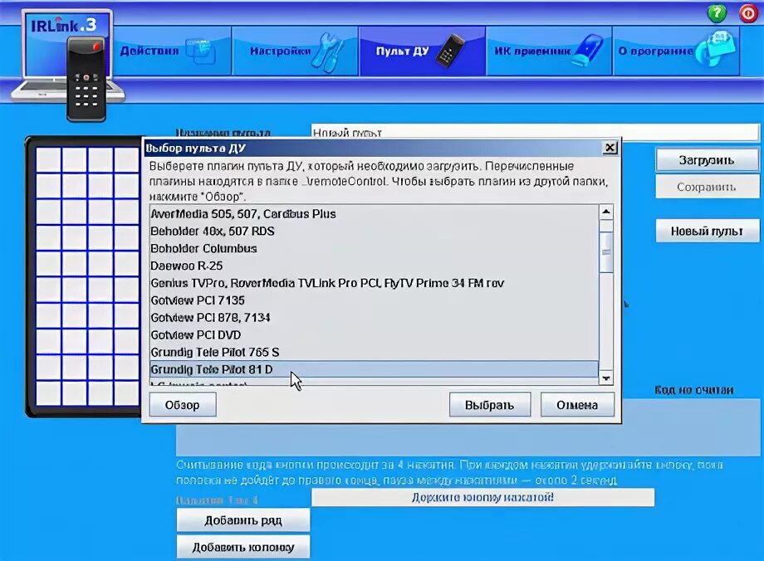Select AverMedia 505, 507, Cardbus Plus
The image size is (764, 561).
tap(374, 214)
